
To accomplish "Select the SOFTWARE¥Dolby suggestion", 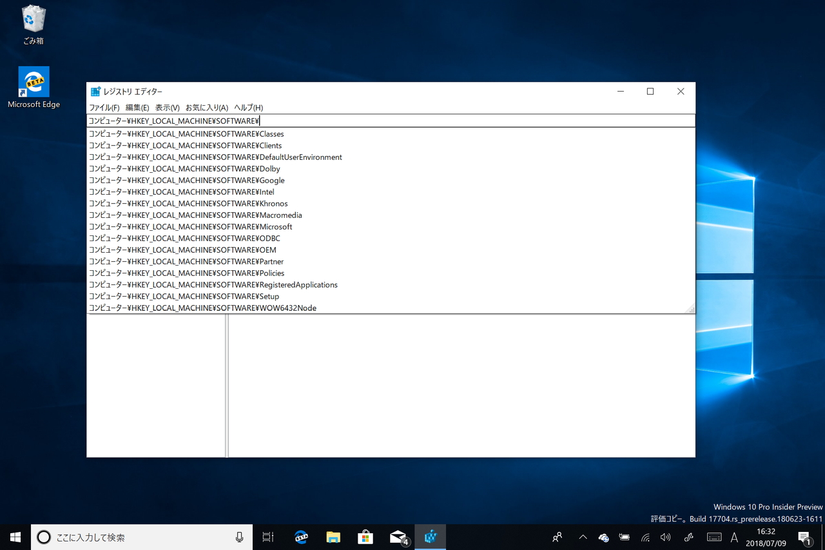I will point(391,169).
